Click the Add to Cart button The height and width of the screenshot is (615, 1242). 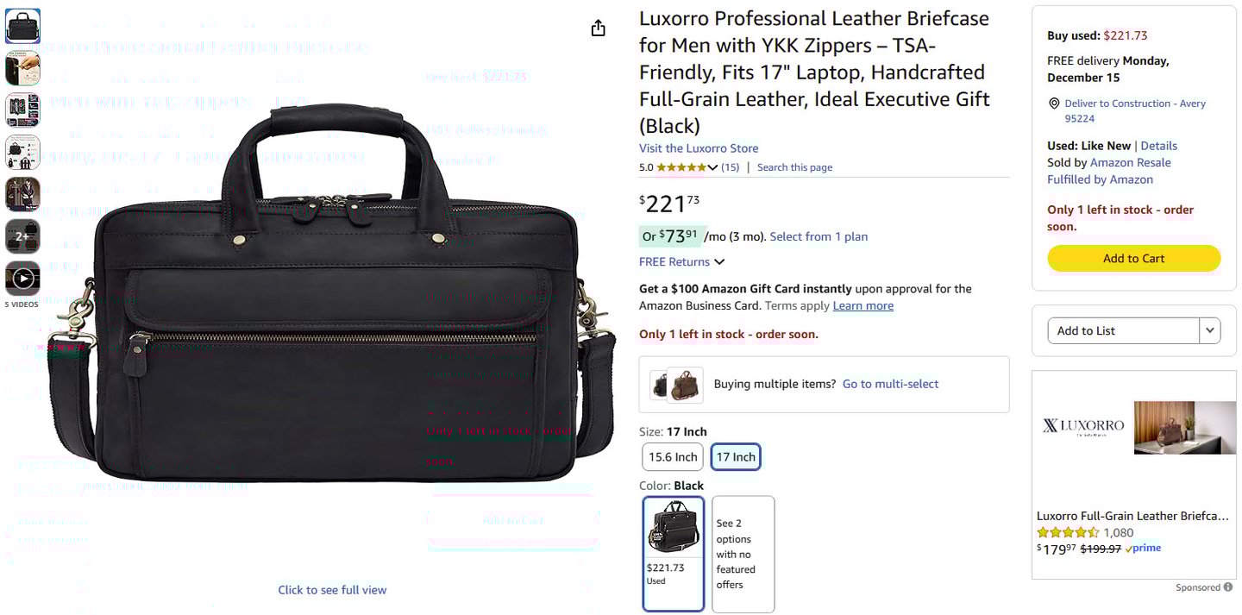pos(1133,259)
